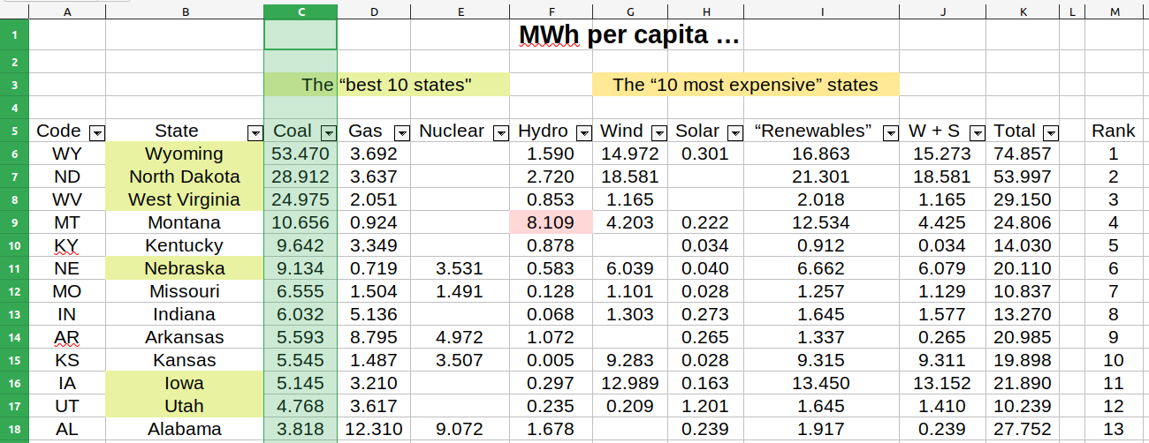
Task: Click the green "best 10 states" label
Action: (x=386, y=85)
